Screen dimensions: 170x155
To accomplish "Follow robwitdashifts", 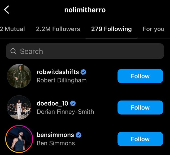I will point(140,76).
